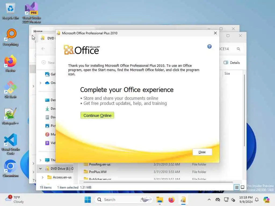Switch to details list view layout
The width and height of the screenshot is (275, 206).
[237, 187]
